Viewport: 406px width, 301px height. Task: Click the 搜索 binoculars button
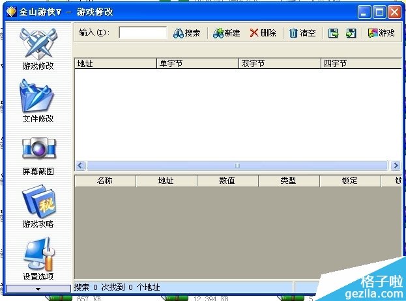point(186,33)
